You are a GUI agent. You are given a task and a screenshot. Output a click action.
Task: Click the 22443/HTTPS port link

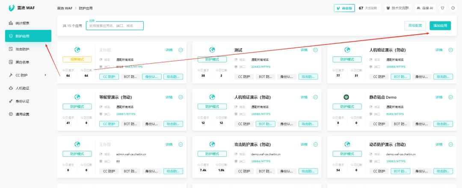tap(261, 67)
